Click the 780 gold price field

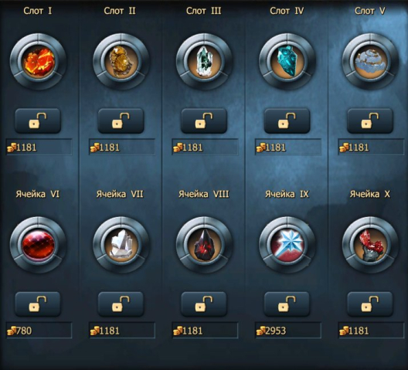click(39, 331)
